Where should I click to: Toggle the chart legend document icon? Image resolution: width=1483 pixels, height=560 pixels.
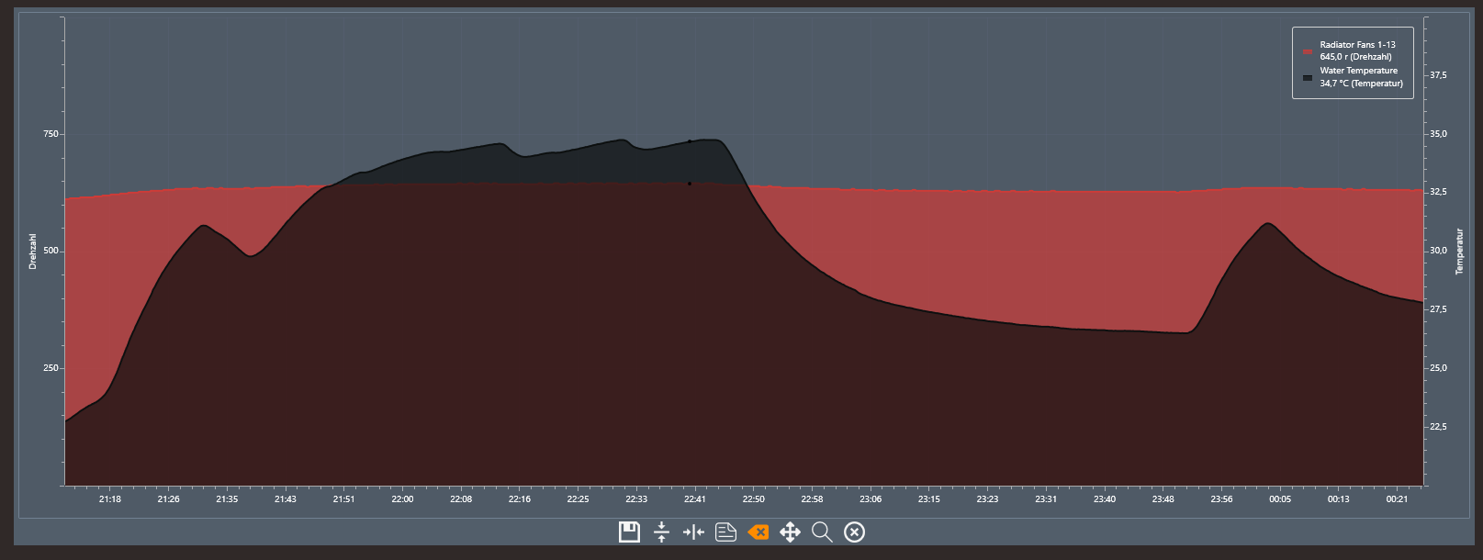pos(725,532)
